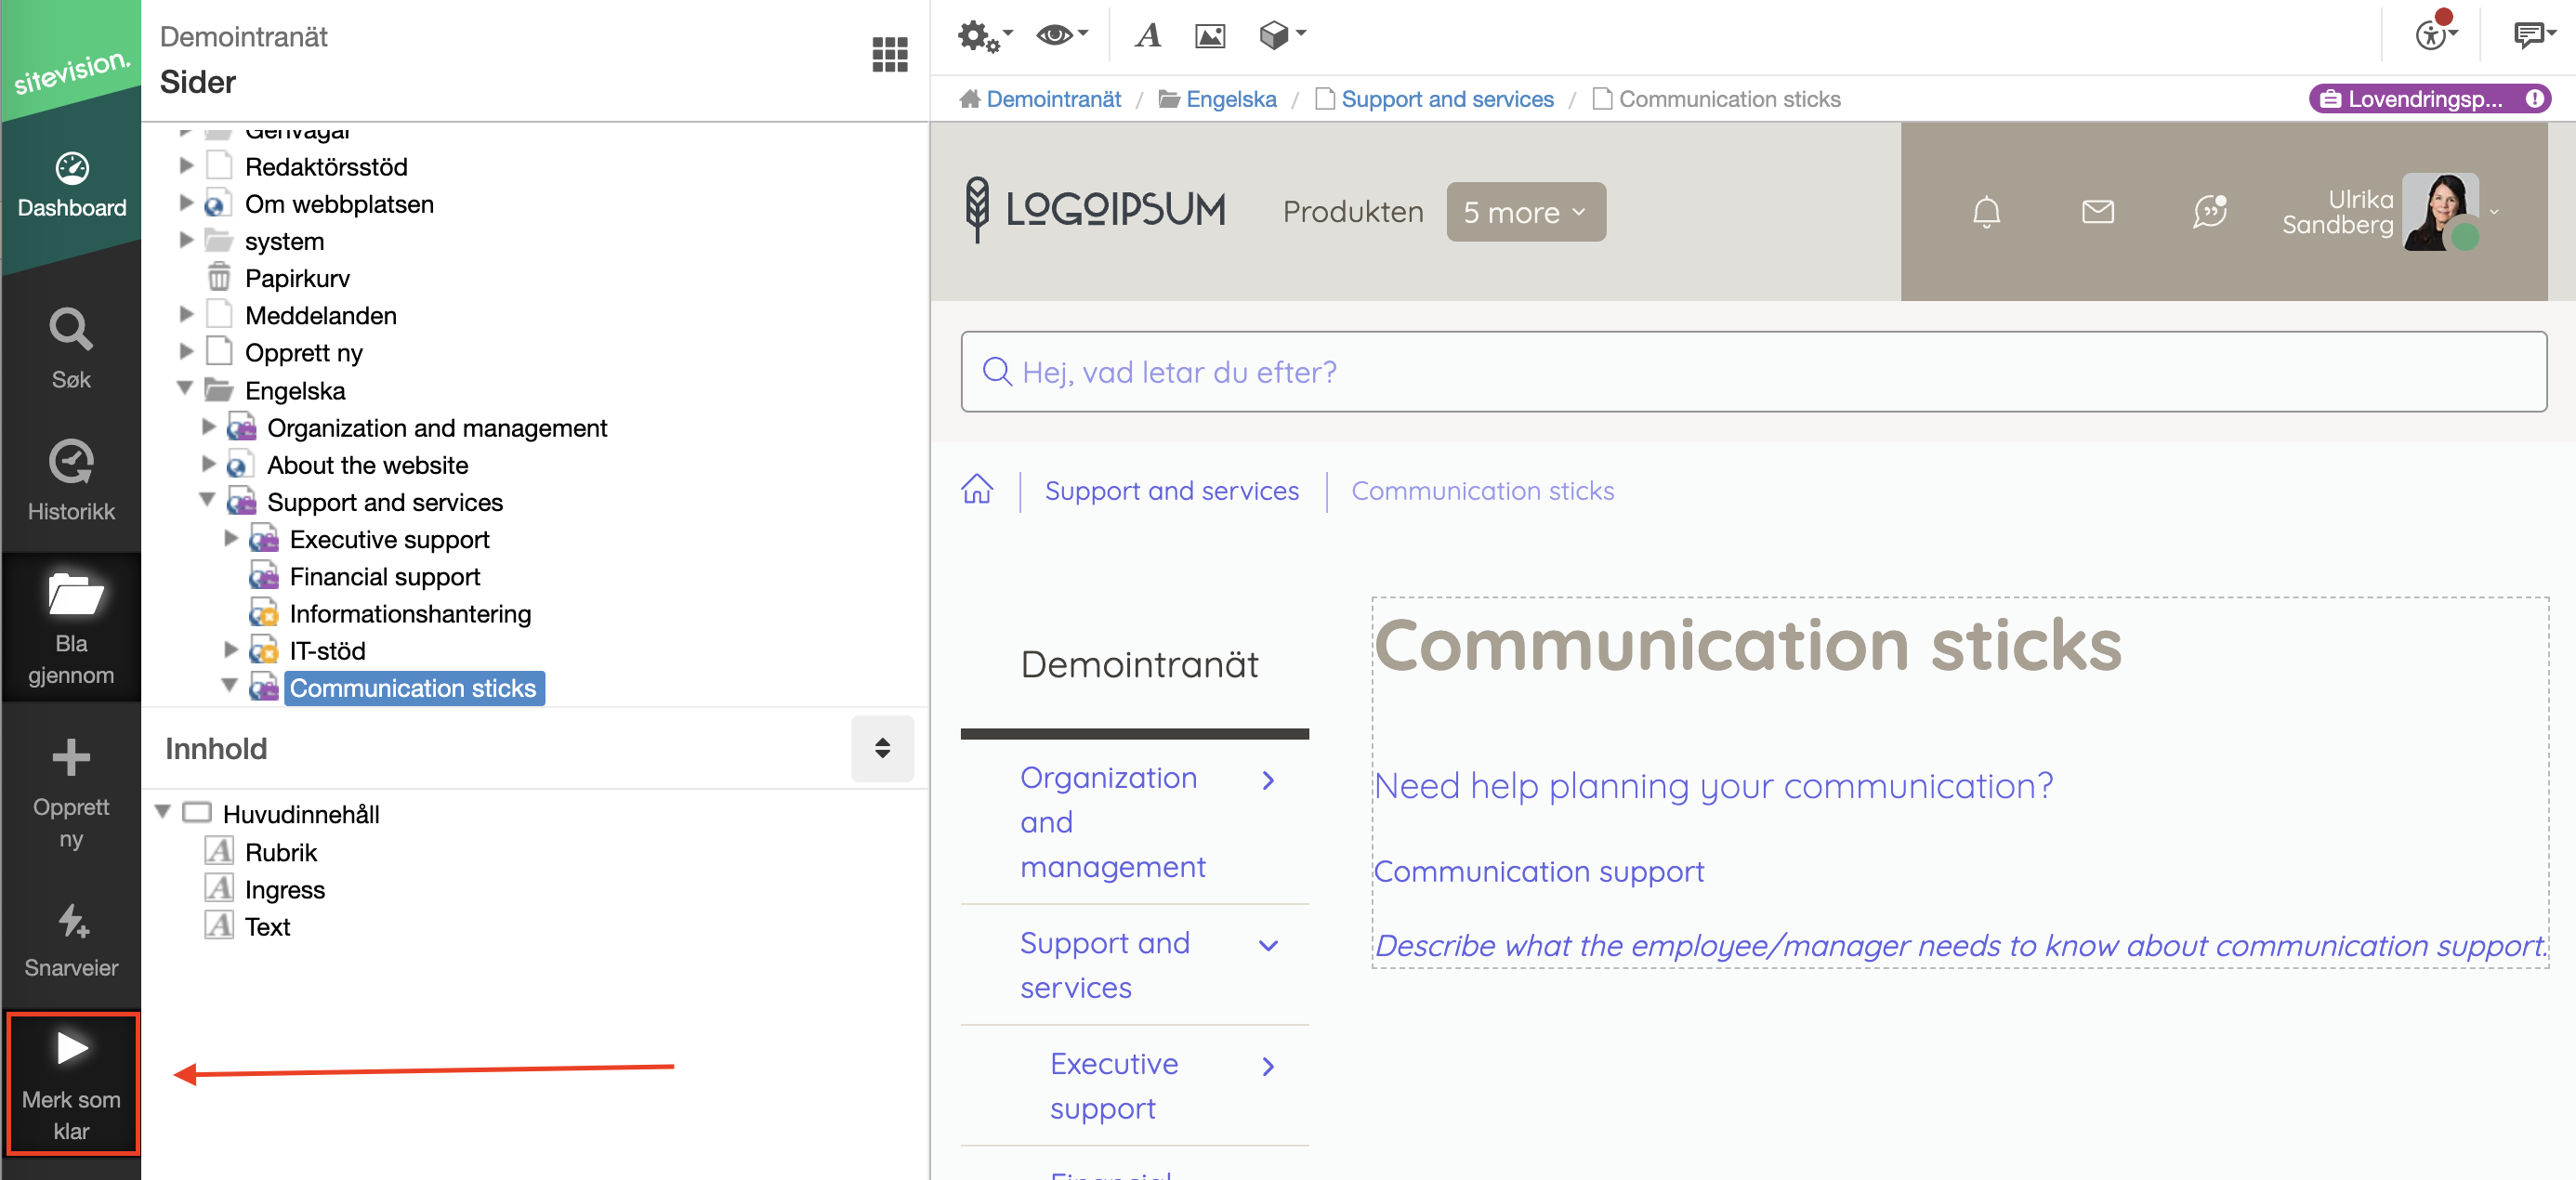Expand the IT-stöd tree node
This screenshot has width=2576, height=1180.
point(231,650)
